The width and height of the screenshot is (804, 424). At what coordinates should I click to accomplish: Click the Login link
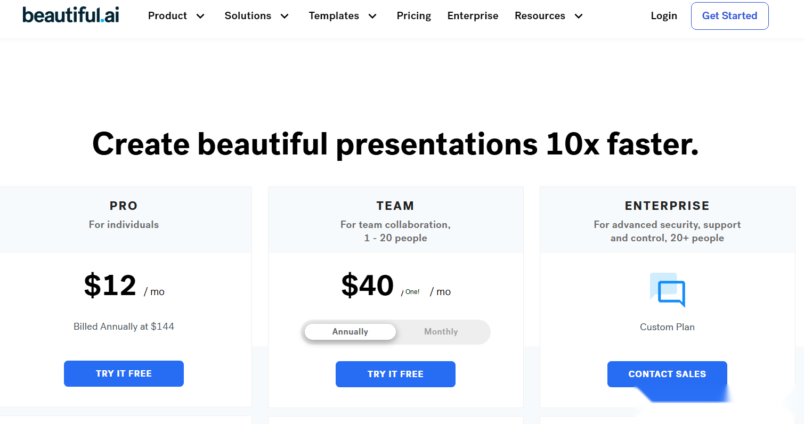pyautogui.click(x=664, y=16)
